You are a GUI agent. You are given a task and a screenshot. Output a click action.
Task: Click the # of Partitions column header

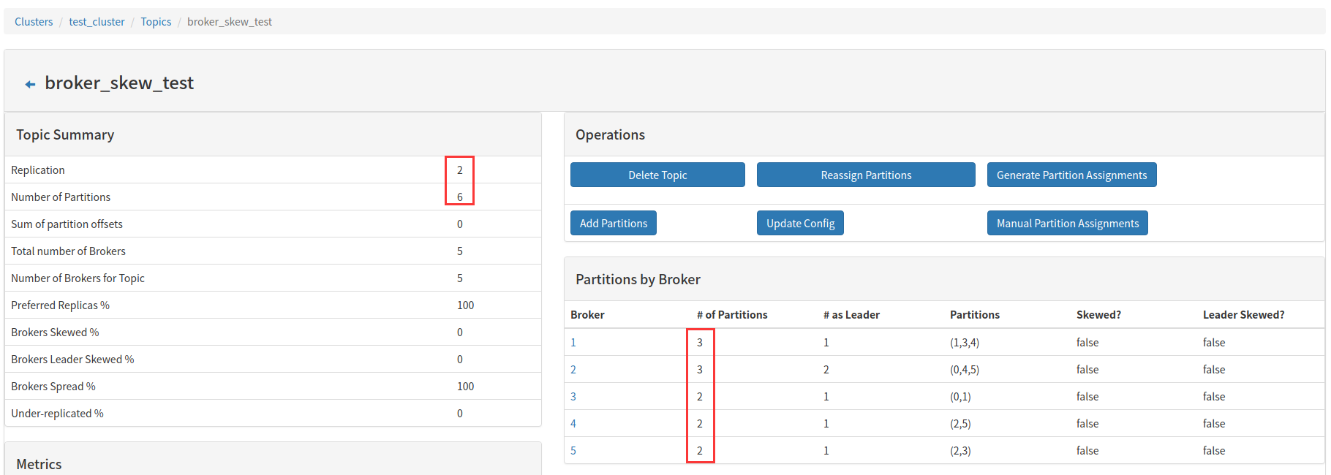[x=732, y=314]
